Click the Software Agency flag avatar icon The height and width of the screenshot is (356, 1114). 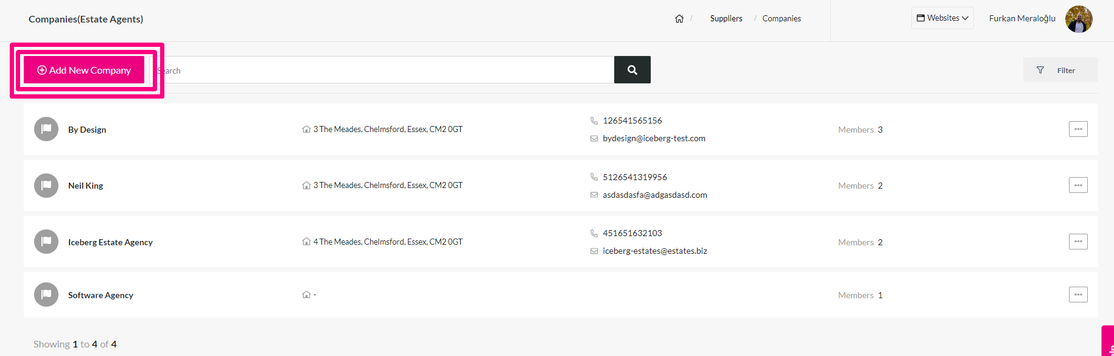tap(46, 295)
